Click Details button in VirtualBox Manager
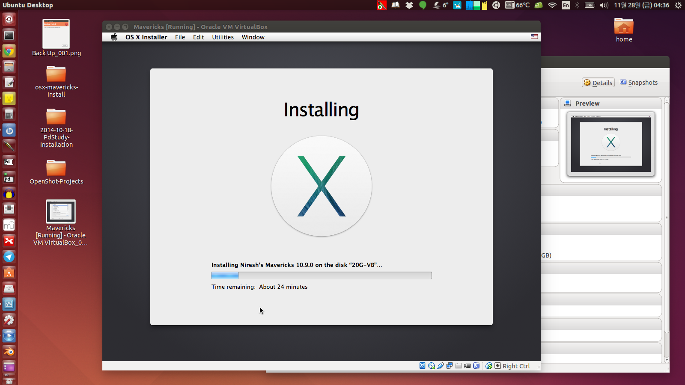The width and height of the screenshot is (685, 385). [598, 83]
